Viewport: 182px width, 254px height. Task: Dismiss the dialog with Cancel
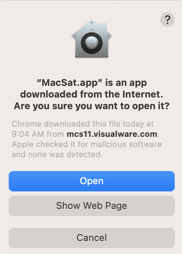[92, 238]
